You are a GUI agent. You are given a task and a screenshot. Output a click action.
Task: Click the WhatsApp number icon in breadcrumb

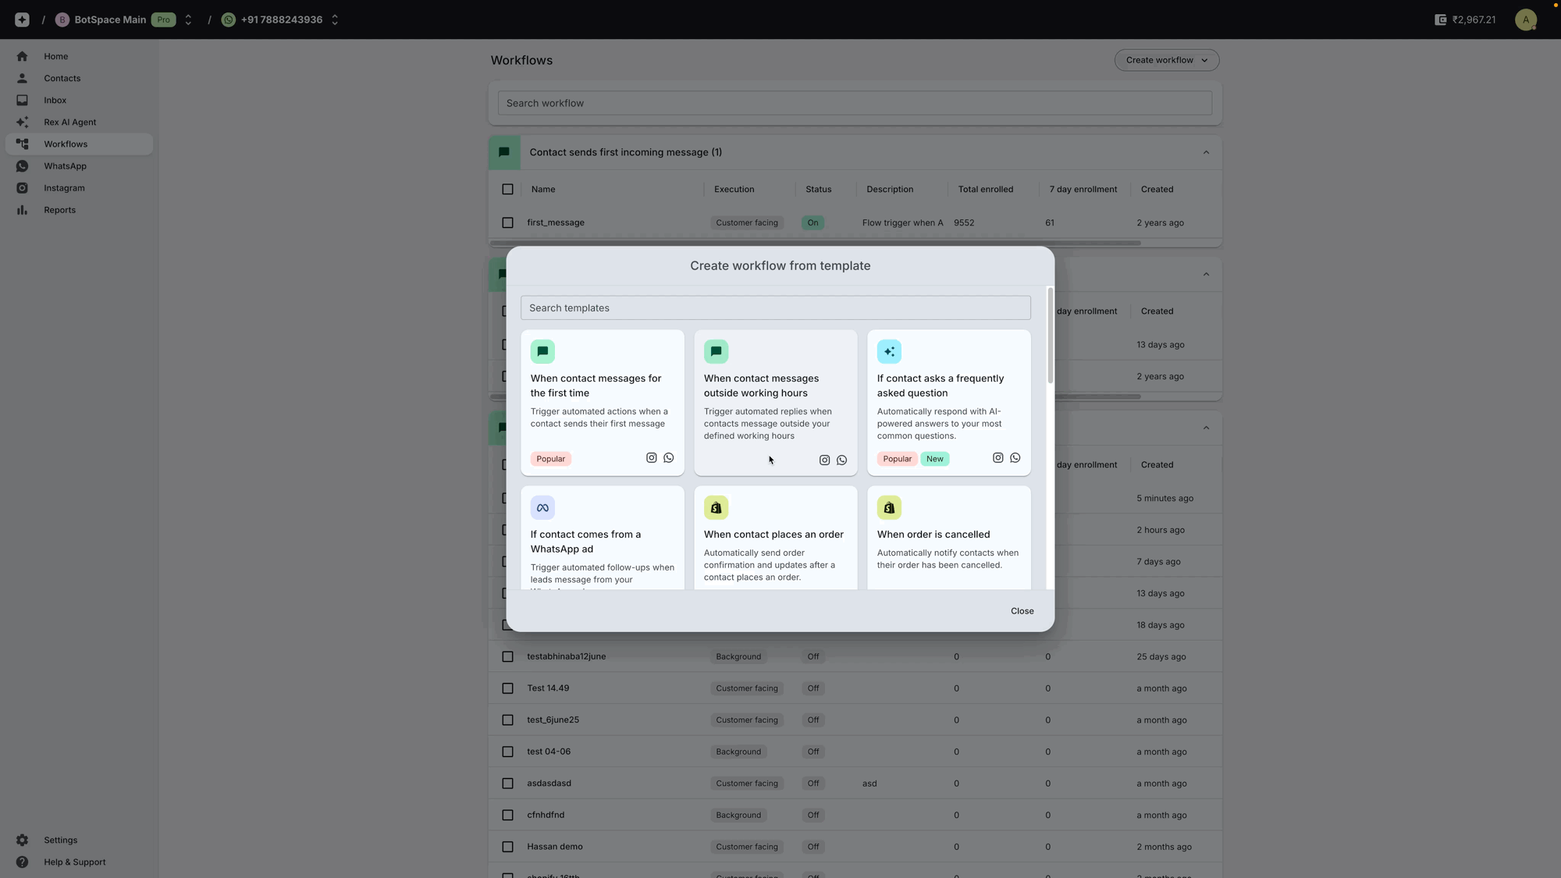[229, 20]
